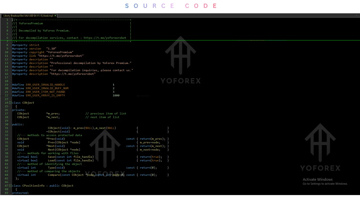Click the 'public:' keyword on line 30
The image size is (360, 203).
click(18, 124)
